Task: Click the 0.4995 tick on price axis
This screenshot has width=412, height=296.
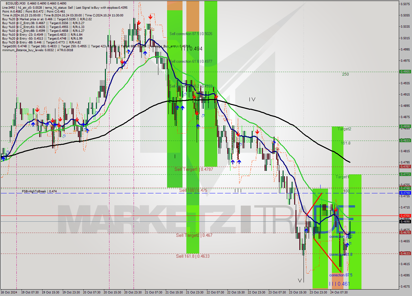Action: tap(405, 49)
